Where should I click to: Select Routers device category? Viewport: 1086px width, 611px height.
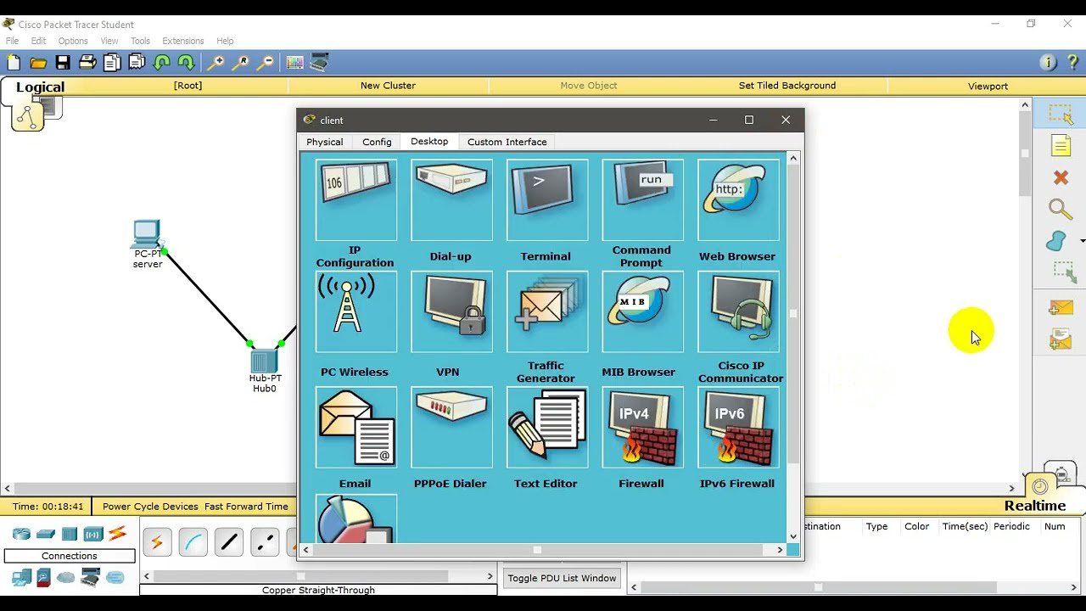(x=21, y=534)
